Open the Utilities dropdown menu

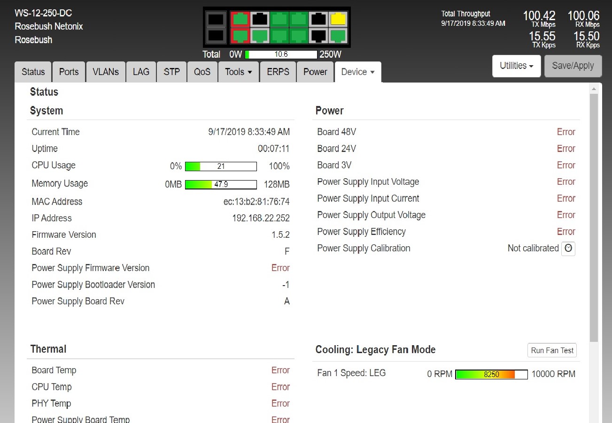516,66
